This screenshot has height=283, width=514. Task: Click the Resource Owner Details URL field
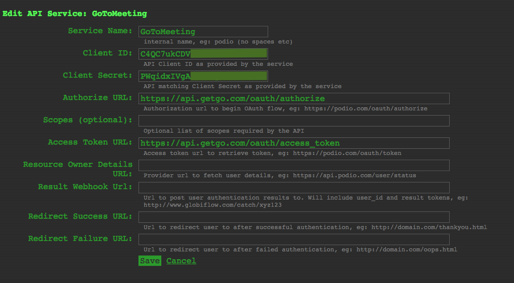[x=294, y=165]
